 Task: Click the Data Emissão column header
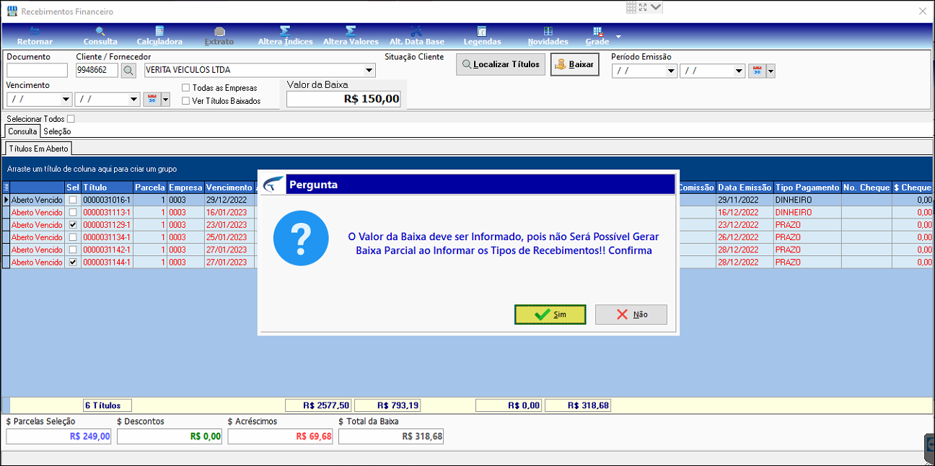(x=745, y=188)
